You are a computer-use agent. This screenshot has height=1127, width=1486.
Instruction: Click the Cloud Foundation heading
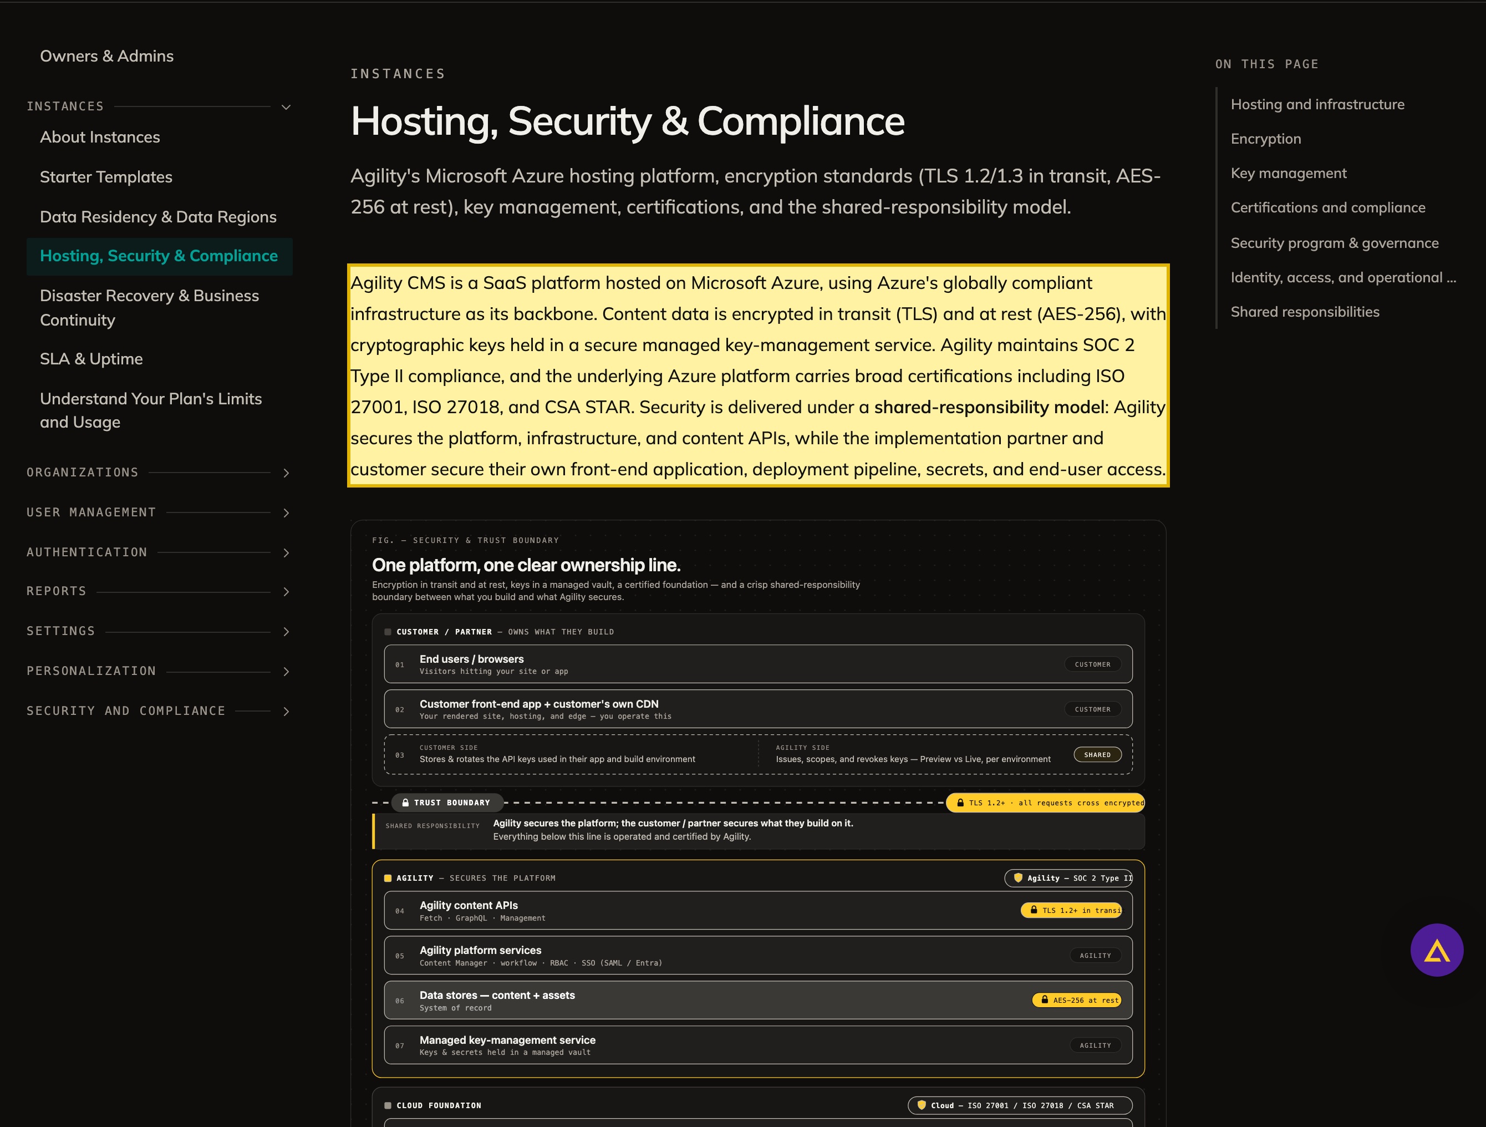[439, 1105]
